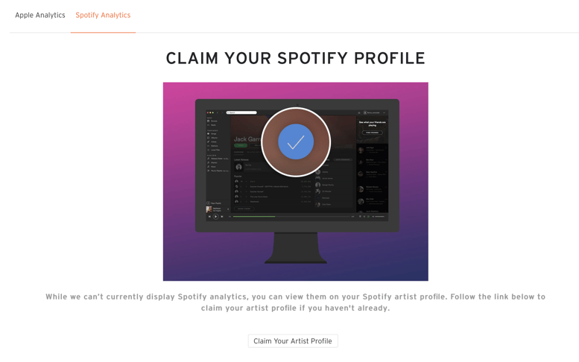Viewport: 579px width, 362px height.
Task: Click the New Playlist plus icon in the mockup
Action: 208,203
